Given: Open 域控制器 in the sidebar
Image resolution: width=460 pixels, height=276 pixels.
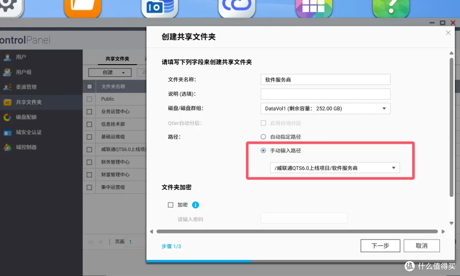Looking at the screenshot, I should 41,148.
